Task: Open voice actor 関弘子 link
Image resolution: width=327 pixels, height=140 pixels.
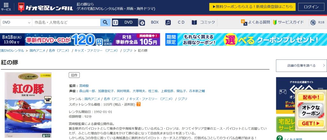Action: click(181, 91)
